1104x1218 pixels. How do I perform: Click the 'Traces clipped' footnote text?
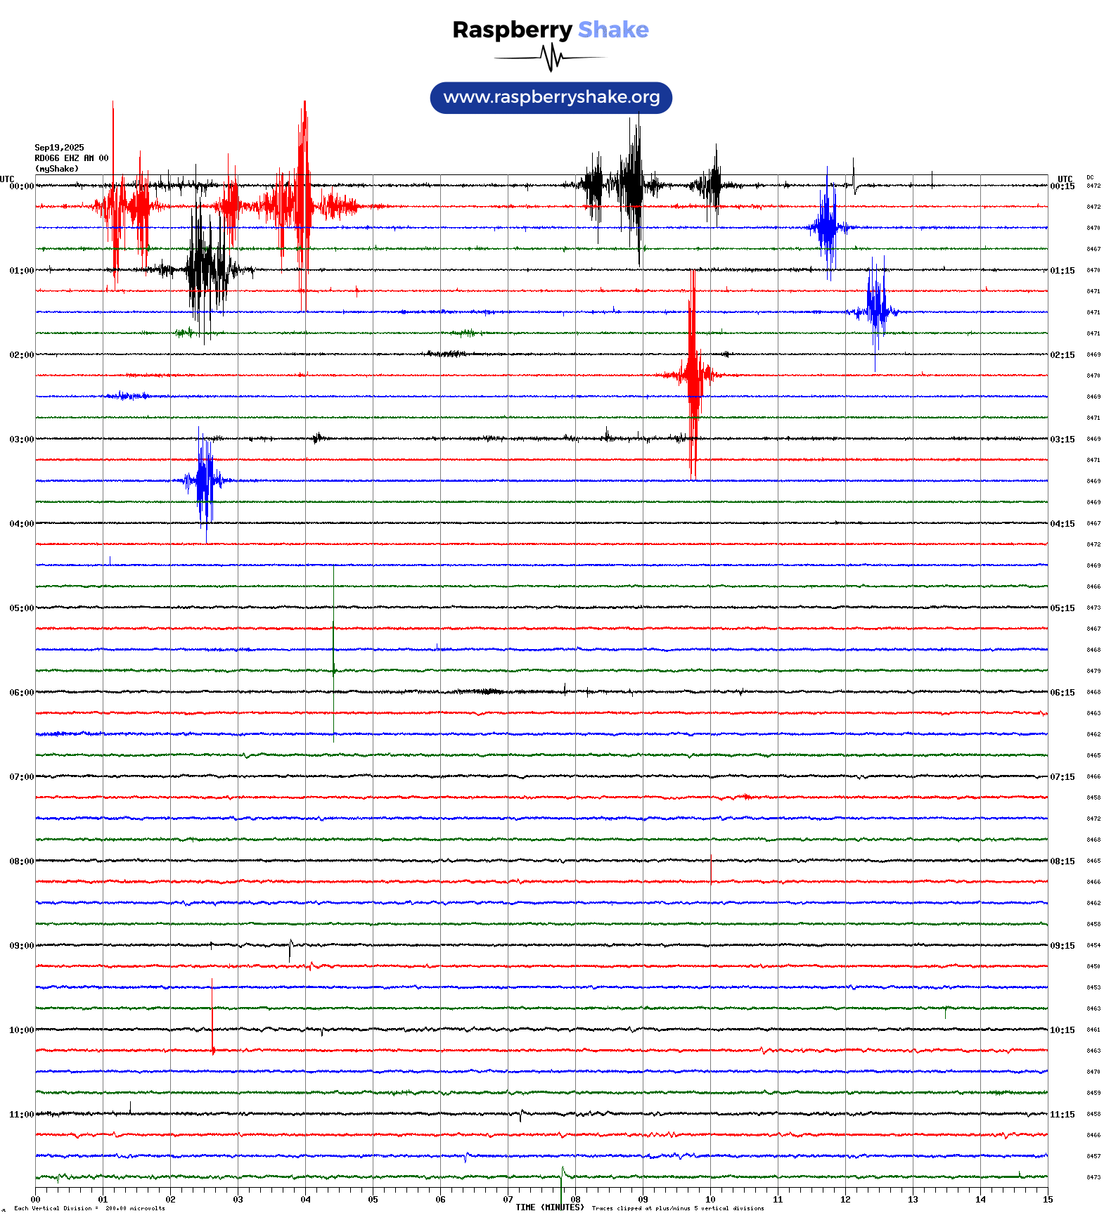point(677,1208)
